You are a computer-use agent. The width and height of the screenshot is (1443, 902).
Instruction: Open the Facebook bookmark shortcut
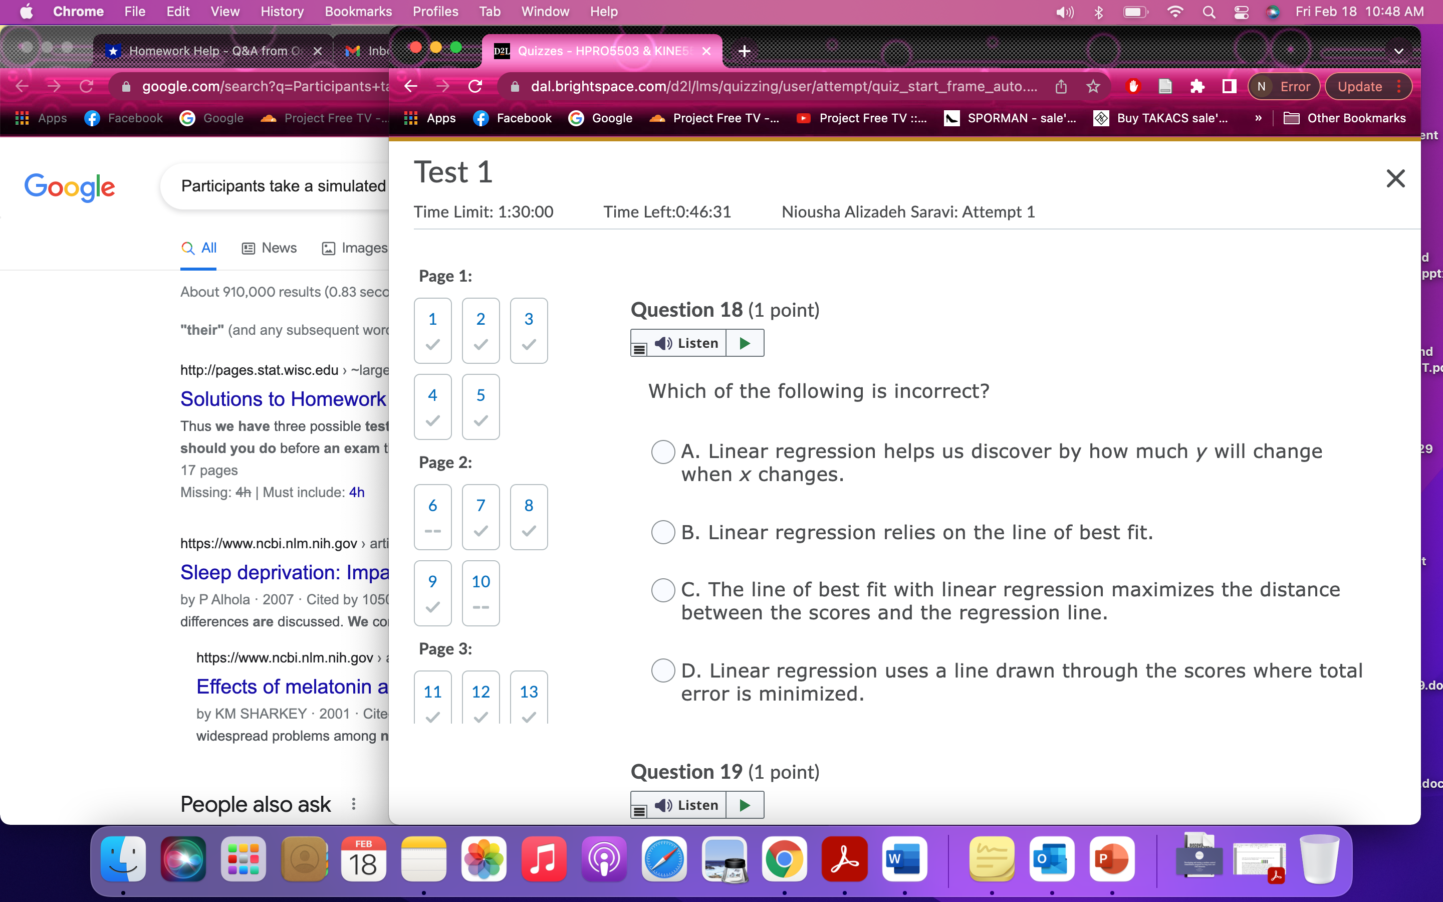click(x=513, y=118)
